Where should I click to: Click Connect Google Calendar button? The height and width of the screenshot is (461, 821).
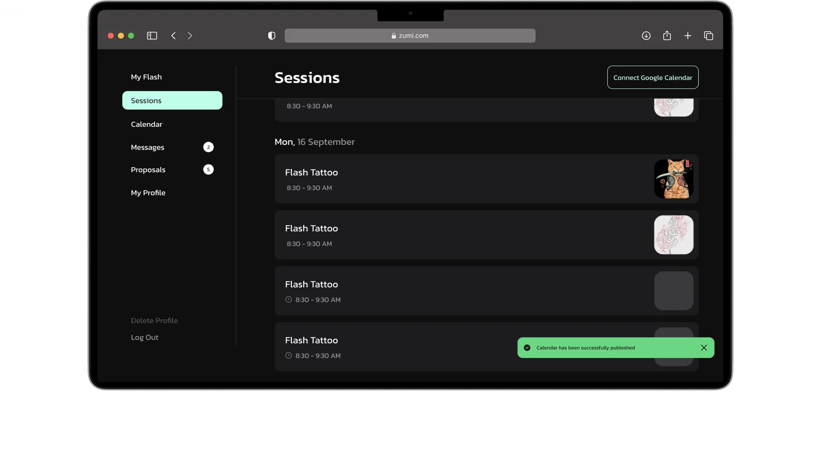pyautogui.click(x=653, y=77)
